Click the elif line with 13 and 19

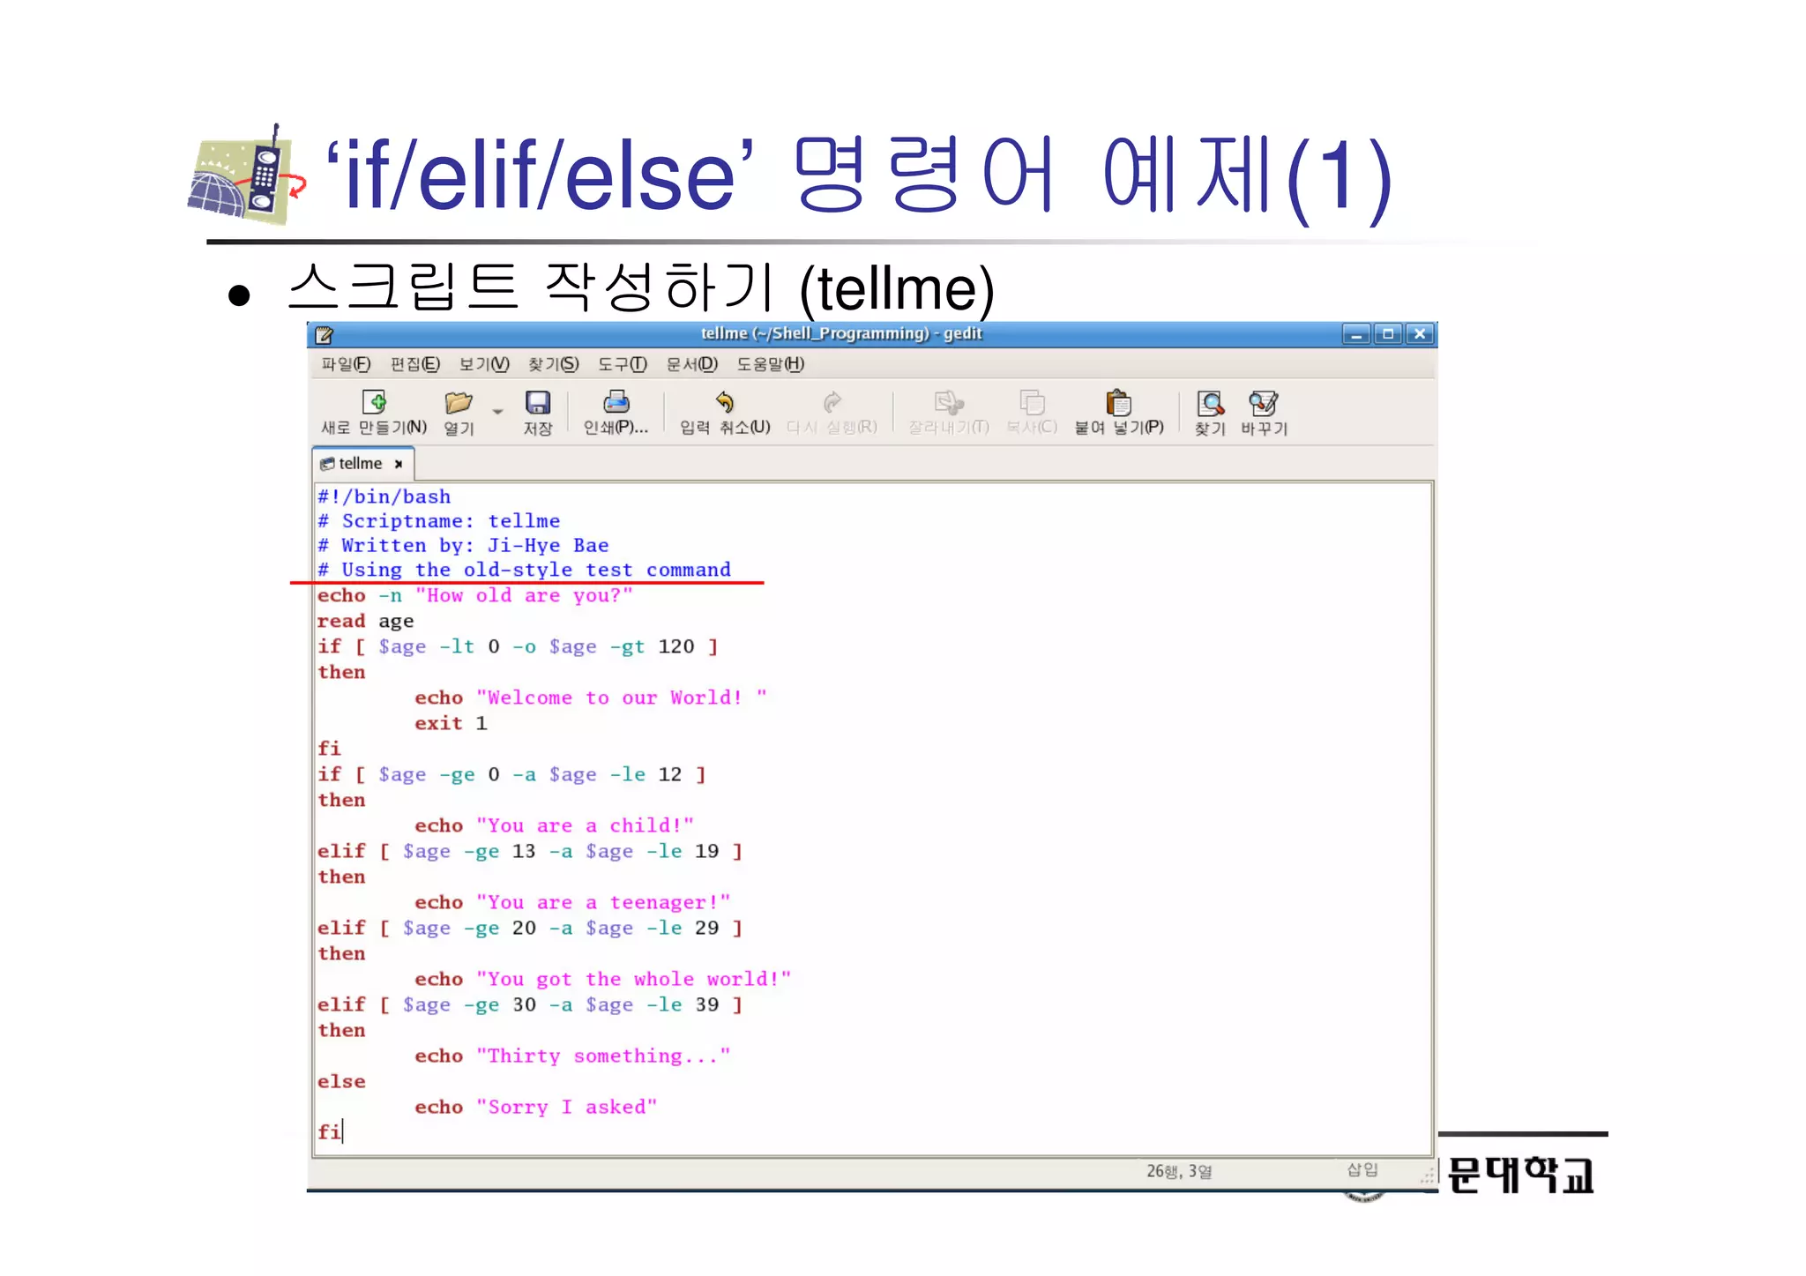[x=530, y=852]
